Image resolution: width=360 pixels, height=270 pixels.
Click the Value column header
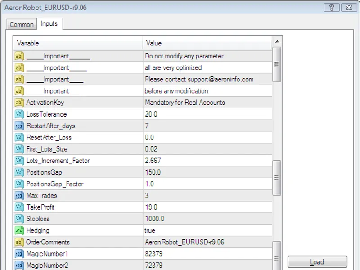click(x=207, y=43)
